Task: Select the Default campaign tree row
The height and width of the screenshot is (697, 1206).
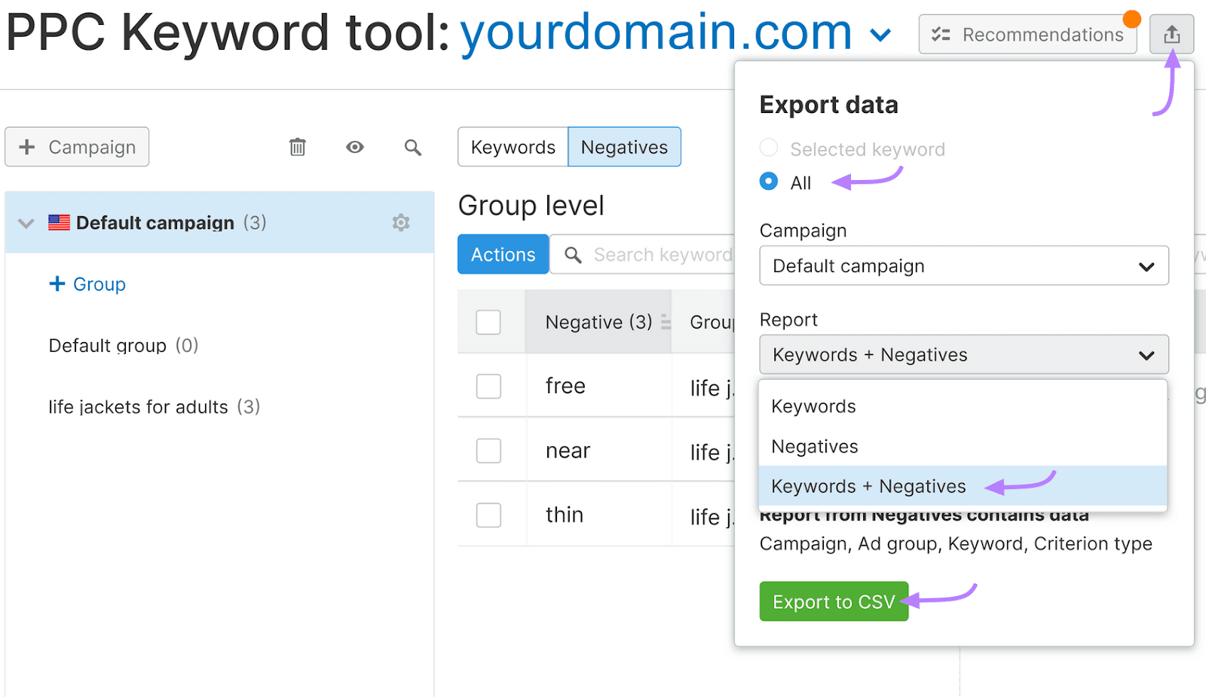Action: 219,222
